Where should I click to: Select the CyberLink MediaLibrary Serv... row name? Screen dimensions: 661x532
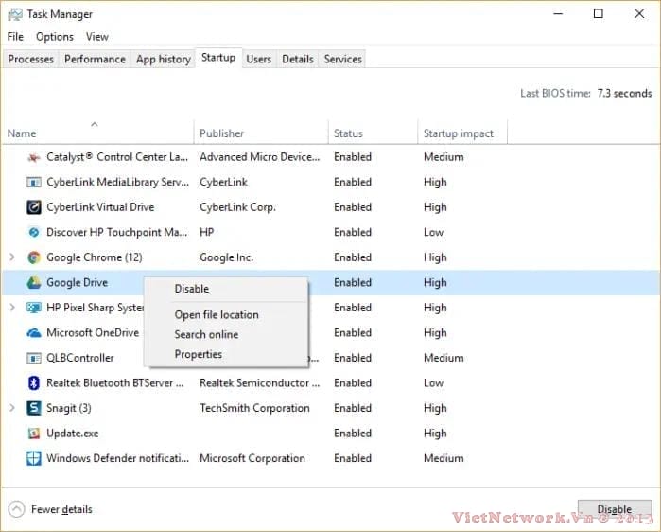[117, 183]
